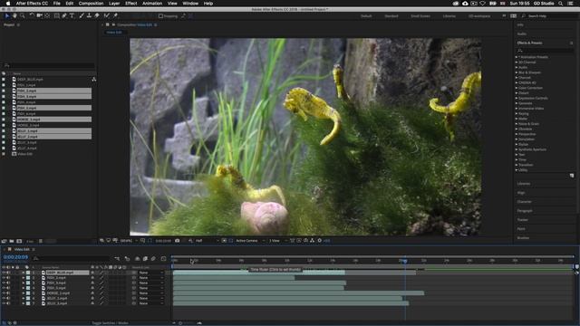Select the Hand tool
The image size is (580, 326).
pos(14,16)
